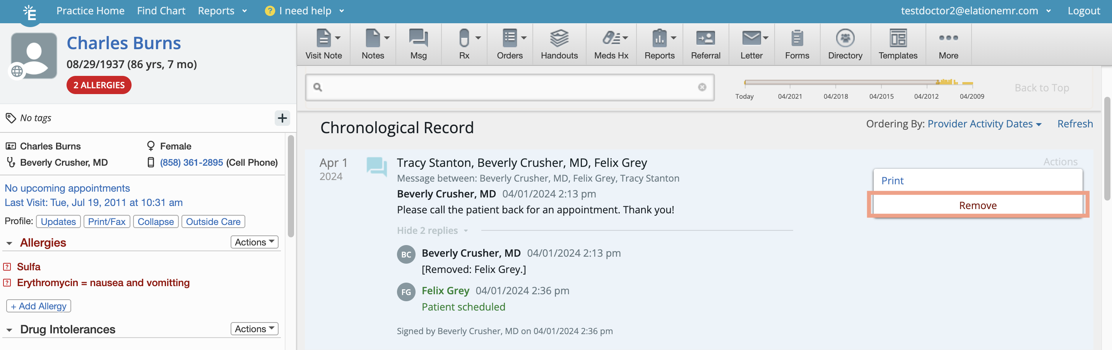This screenshot has width=1112, height=350.
Task: Collapse the Allergies section triangle
Action: (10, 243)
